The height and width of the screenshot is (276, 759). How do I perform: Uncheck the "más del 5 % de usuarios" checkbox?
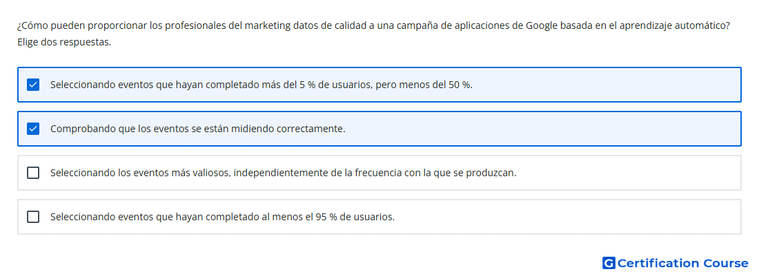pyautogui.click(x=33, y=85)
